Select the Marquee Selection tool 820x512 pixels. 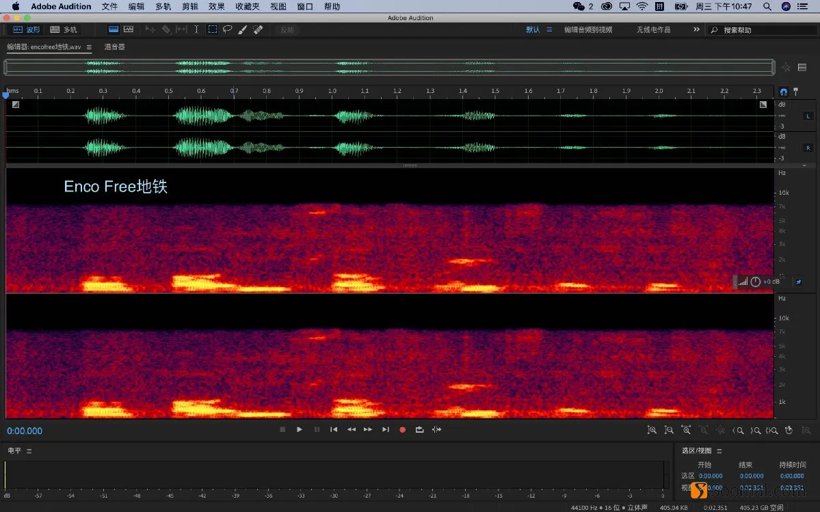pyautogui.click(x=212, y=30)
